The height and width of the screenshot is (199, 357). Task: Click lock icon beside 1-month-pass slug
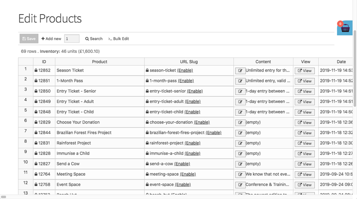pos(147,81)
